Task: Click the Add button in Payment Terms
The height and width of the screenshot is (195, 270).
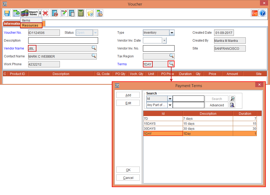Action: pos(128,95)
